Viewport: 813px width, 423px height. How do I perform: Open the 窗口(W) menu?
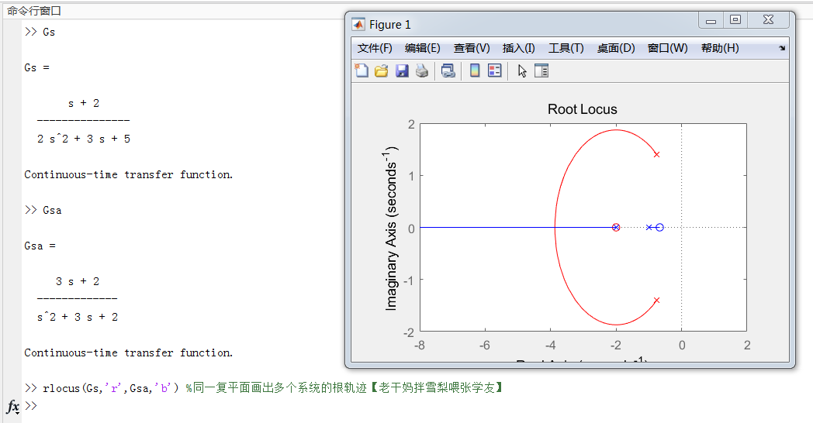click(667, 48)
